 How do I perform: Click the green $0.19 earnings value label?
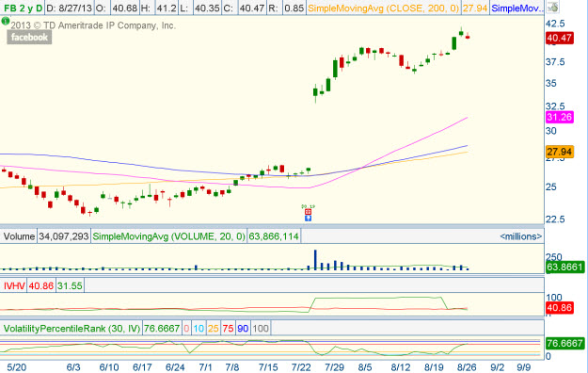coord(308,206)
